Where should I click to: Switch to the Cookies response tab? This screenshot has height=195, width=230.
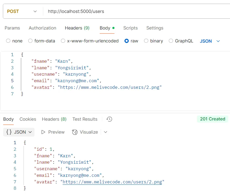click(28, 119)
